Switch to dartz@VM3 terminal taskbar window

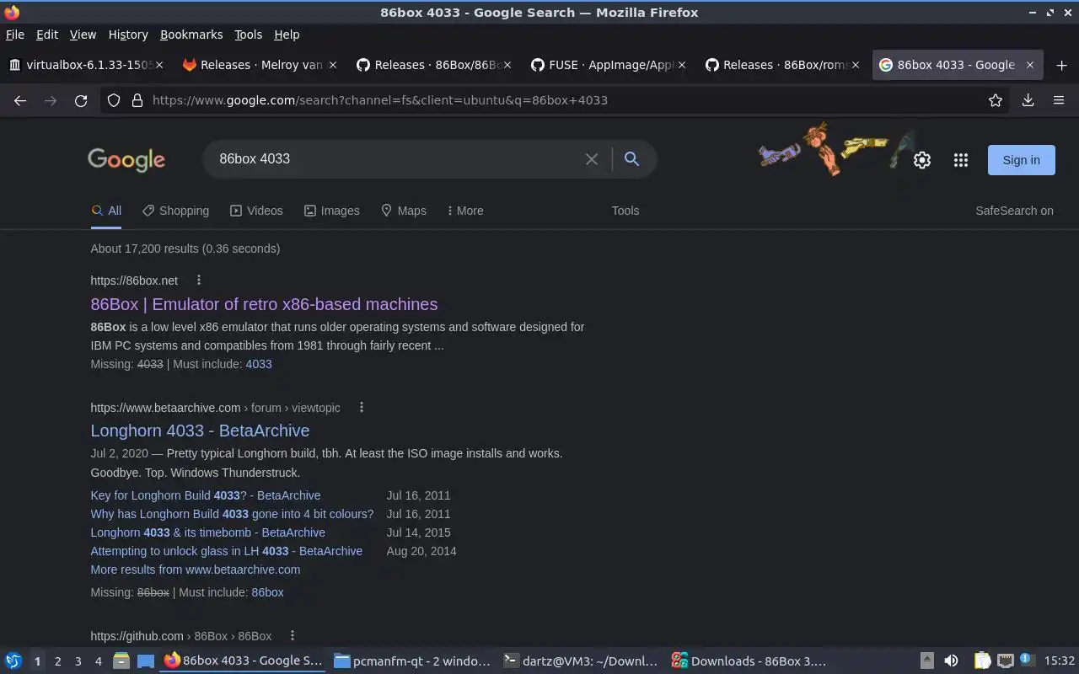pos(581,661)
